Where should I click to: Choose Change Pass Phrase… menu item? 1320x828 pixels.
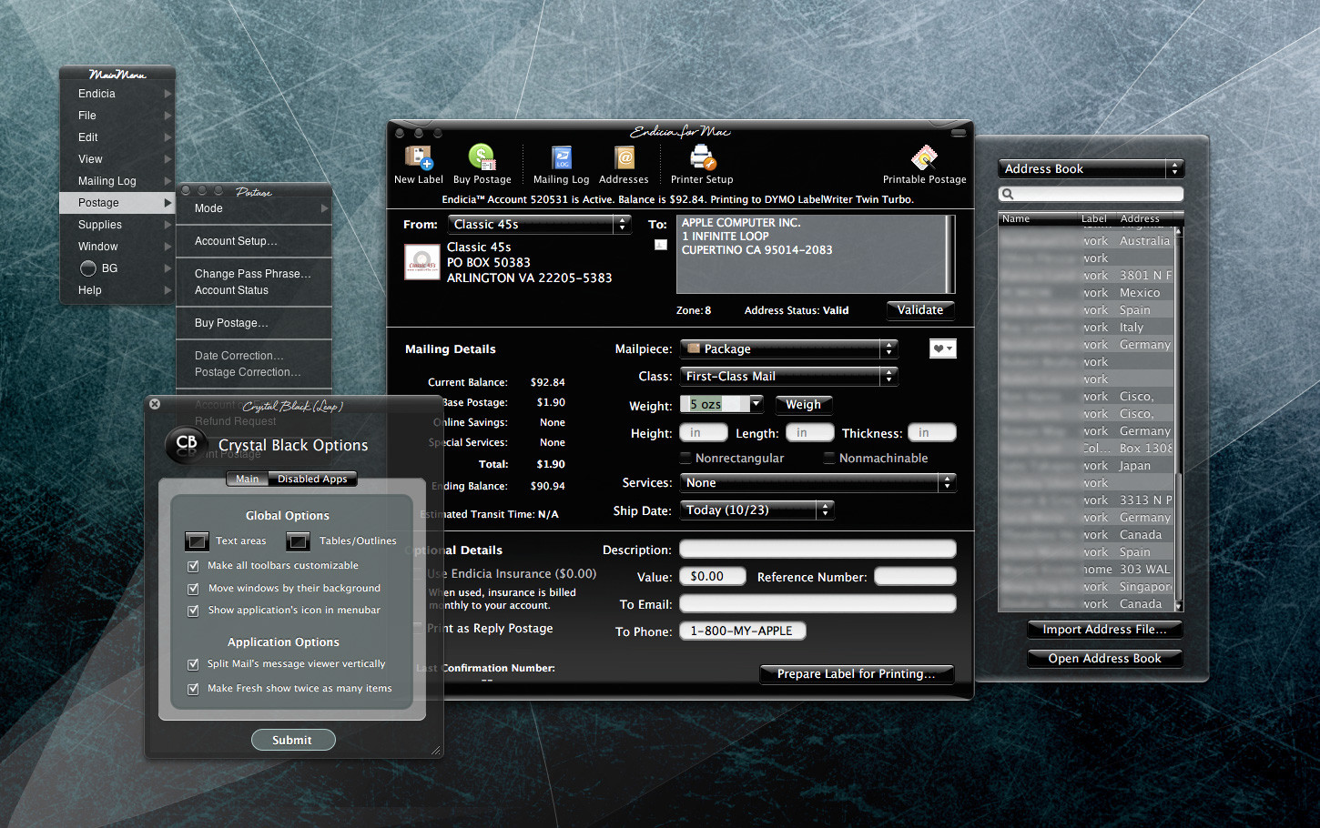(254, 274)
